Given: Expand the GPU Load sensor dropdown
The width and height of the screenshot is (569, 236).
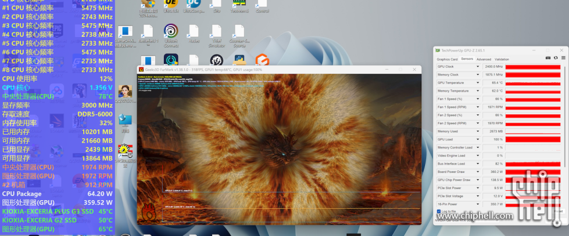Looking at the screenshot, I should [478, 139].
